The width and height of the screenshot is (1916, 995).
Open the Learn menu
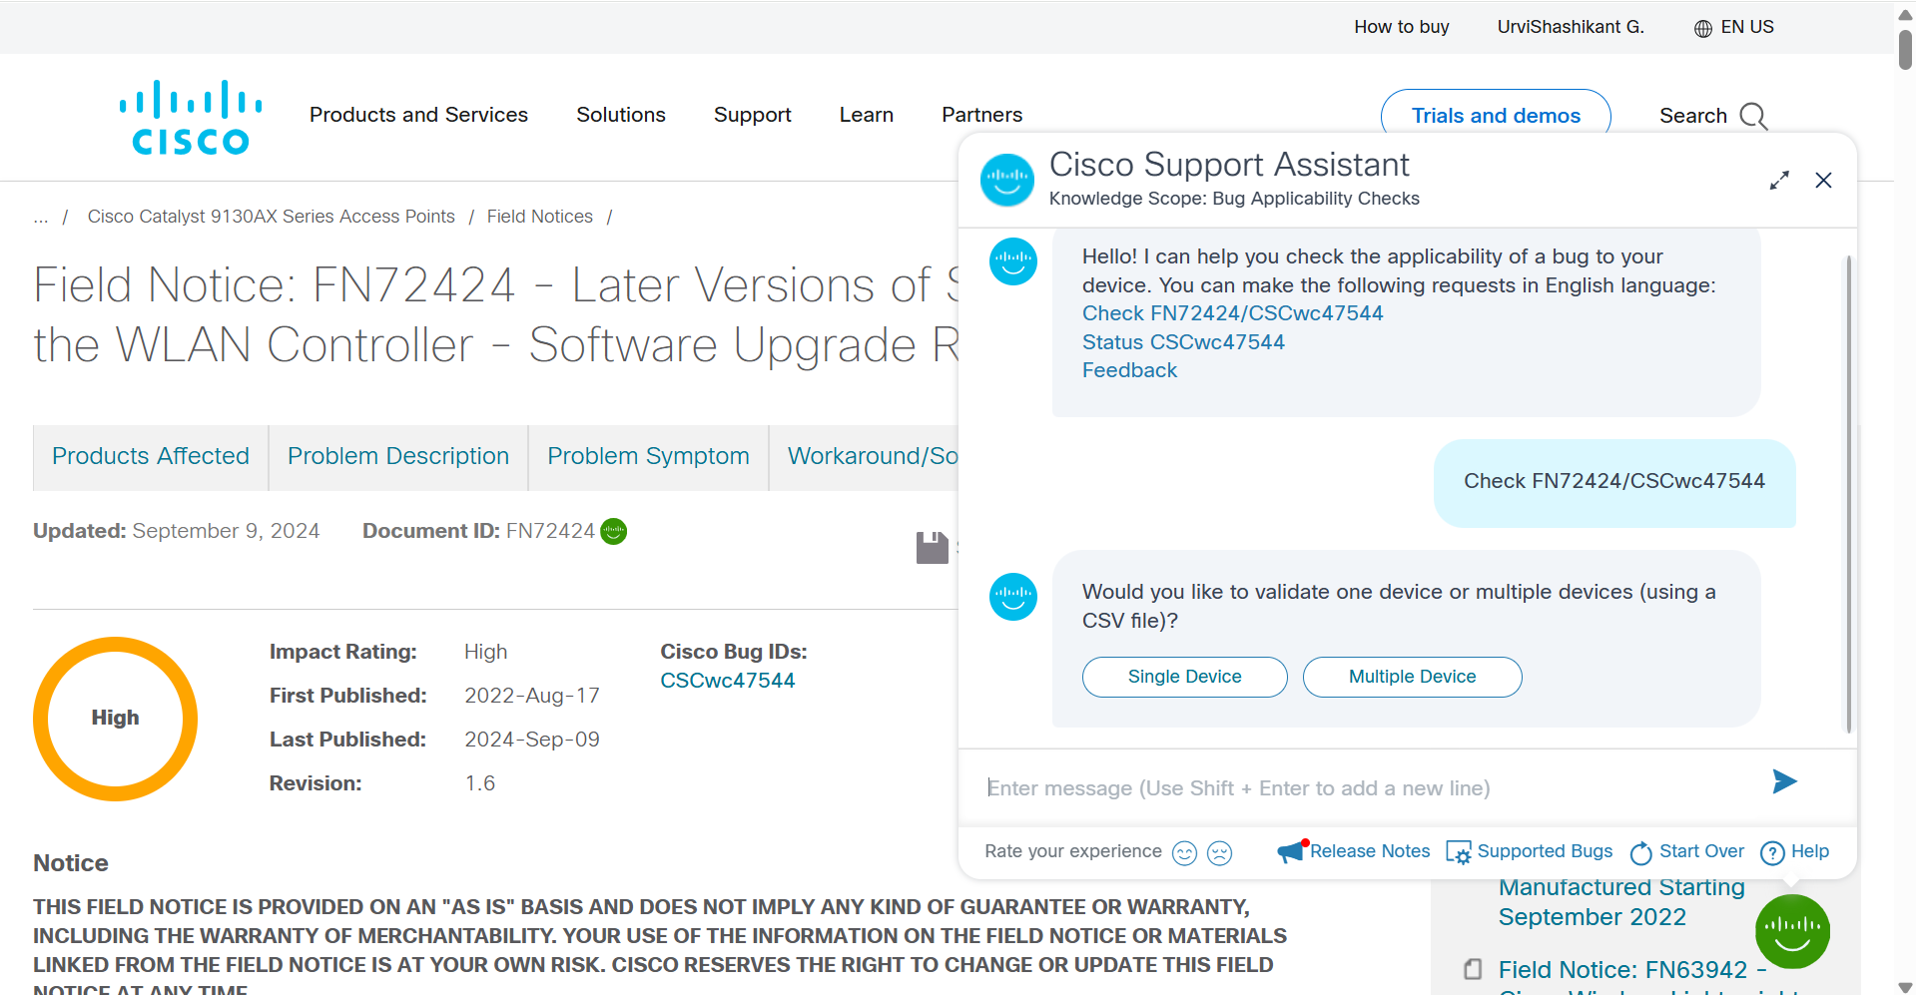(867, 115)
